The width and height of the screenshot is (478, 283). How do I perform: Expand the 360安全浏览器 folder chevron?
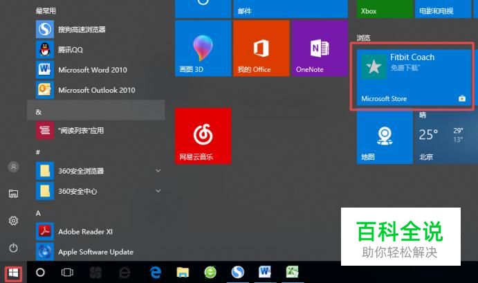coord(158,171)
